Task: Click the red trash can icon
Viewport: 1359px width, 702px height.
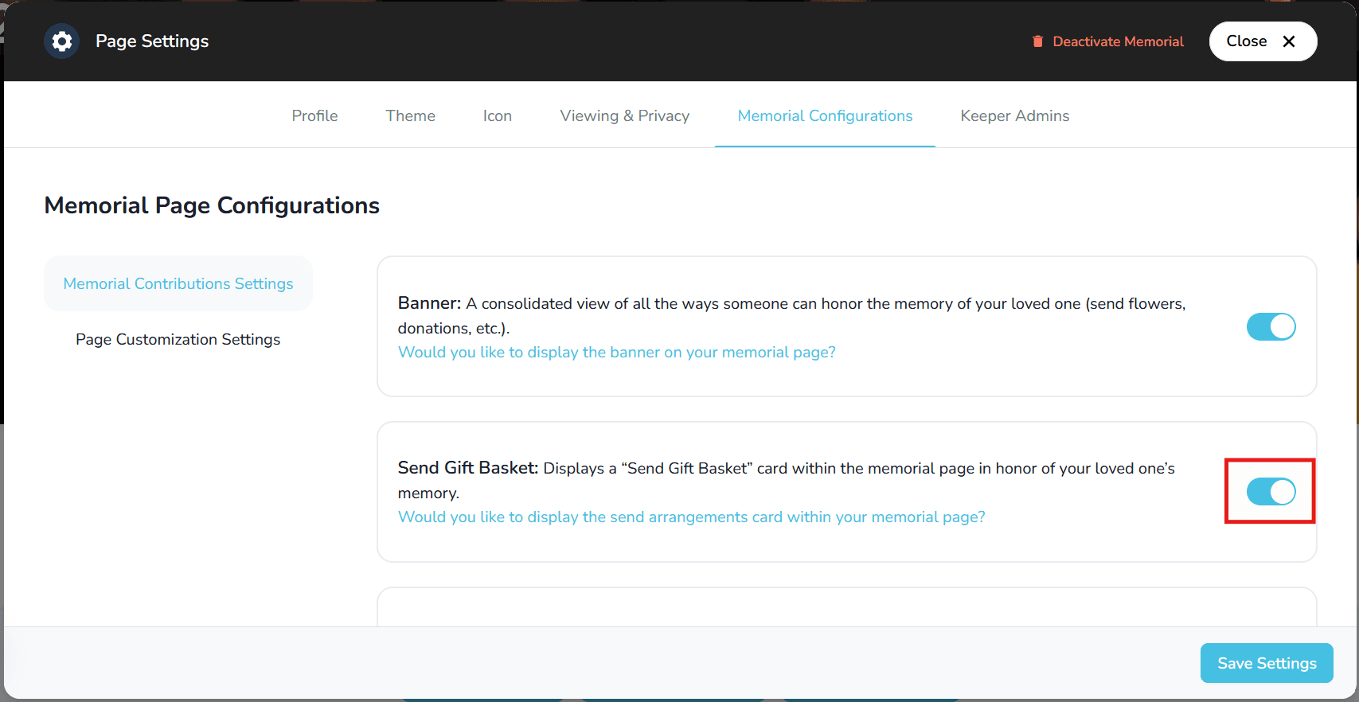Action: coord(1037,41)
